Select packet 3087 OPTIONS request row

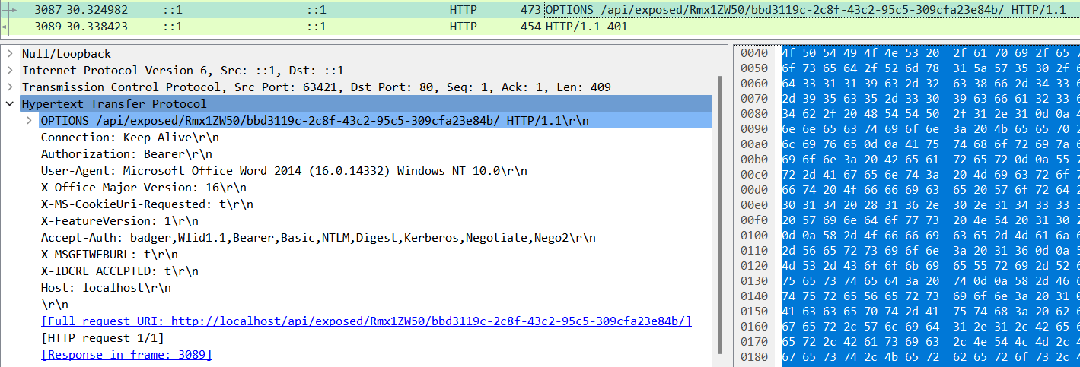[540, 11]
